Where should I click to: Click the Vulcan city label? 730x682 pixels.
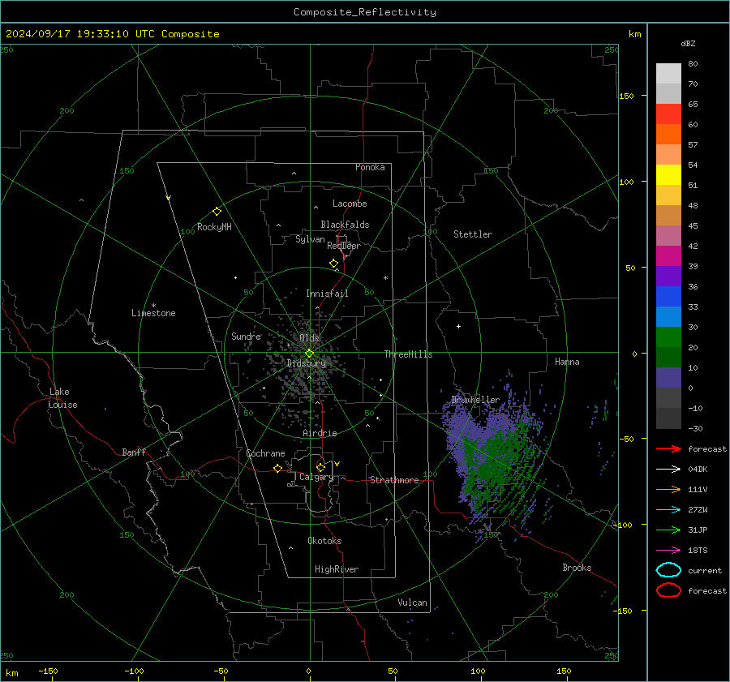(412, 603)
